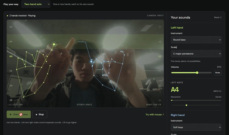The image size is (229, 135).
Task: Click the highlighted G4 note label
Action: pyautogui.click(x=11, y=56)
